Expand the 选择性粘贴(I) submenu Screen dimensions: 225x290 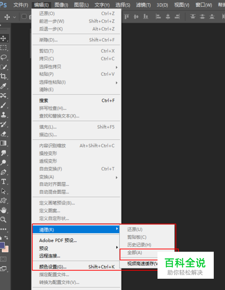coord(76,82)
